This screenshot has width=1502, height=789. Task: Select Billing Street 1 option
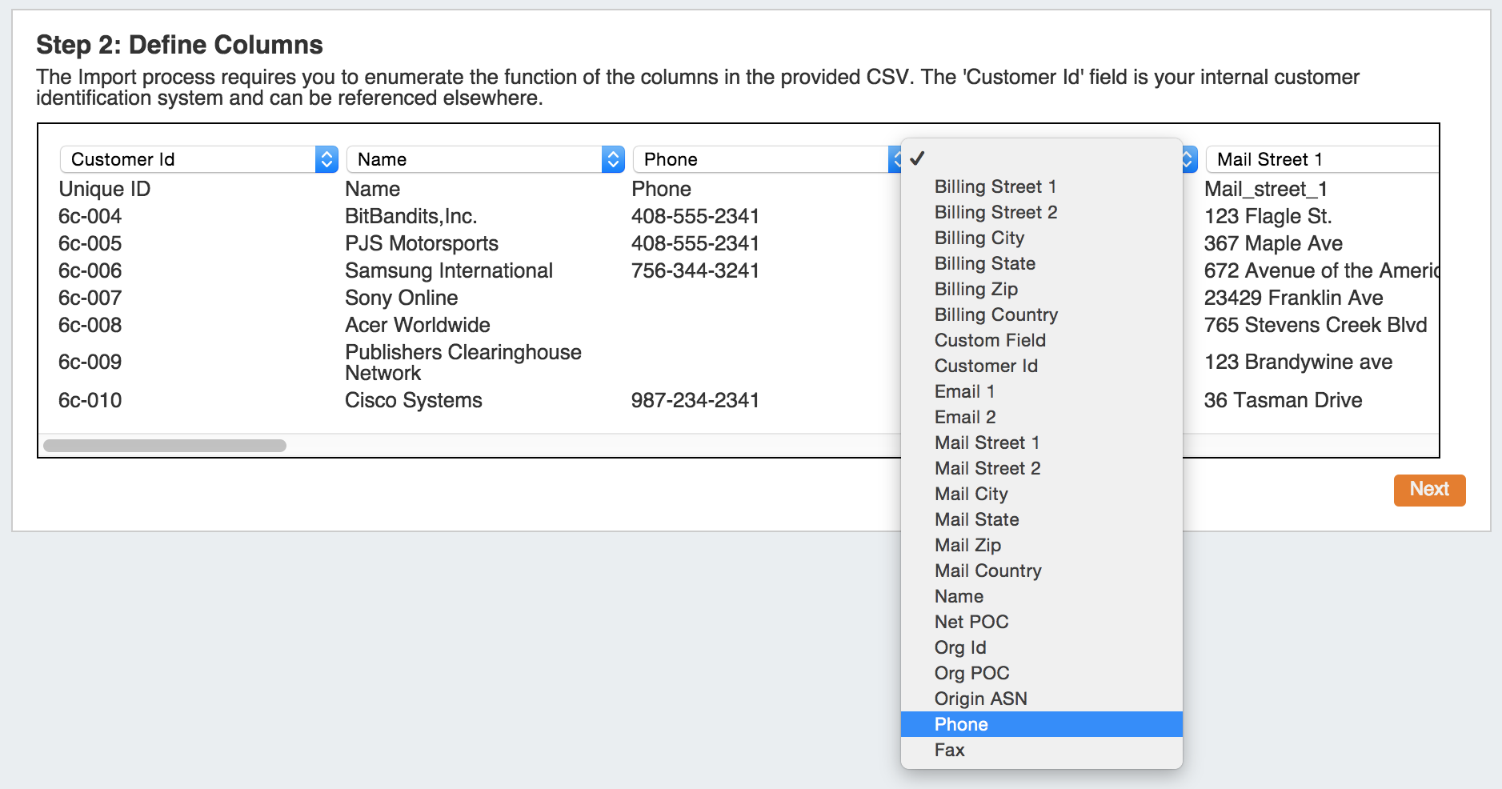[995, 186]
